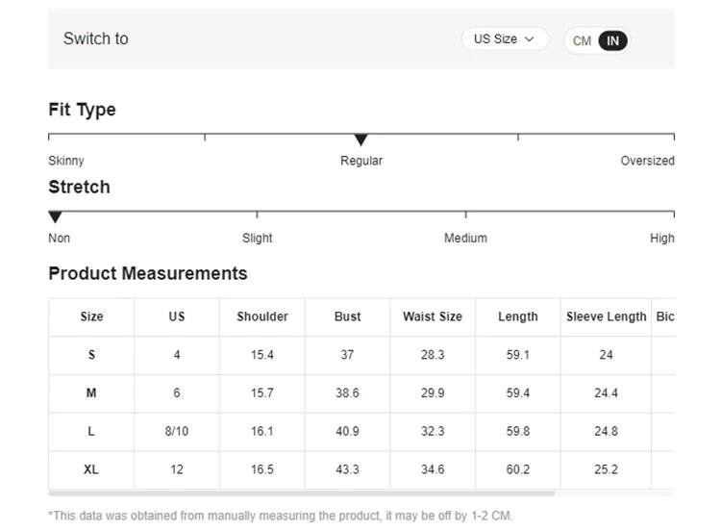Switch measurements to CM

pyautogui.click(x=582, y=40)
